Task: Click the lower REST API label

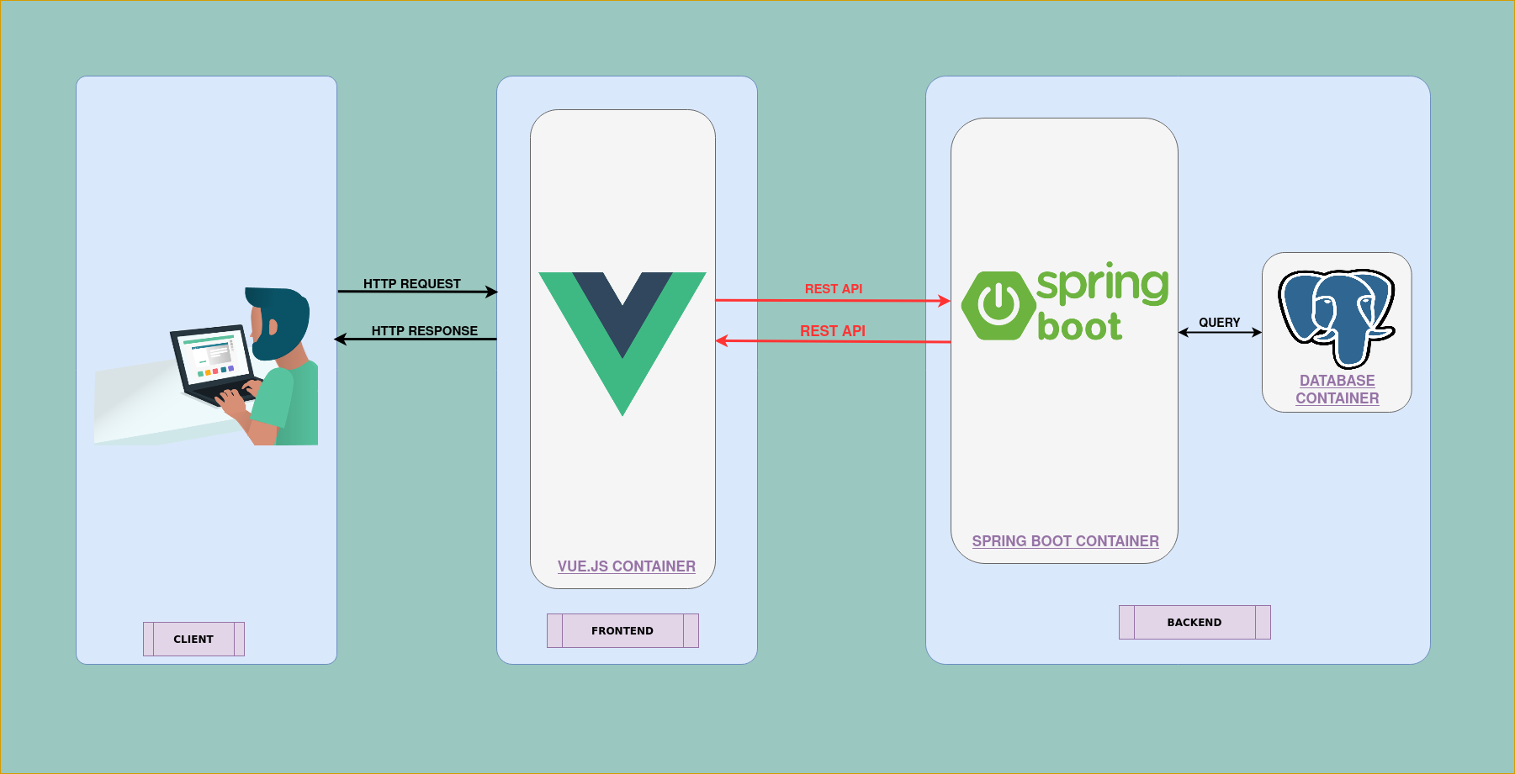Action: coord(833,331)
